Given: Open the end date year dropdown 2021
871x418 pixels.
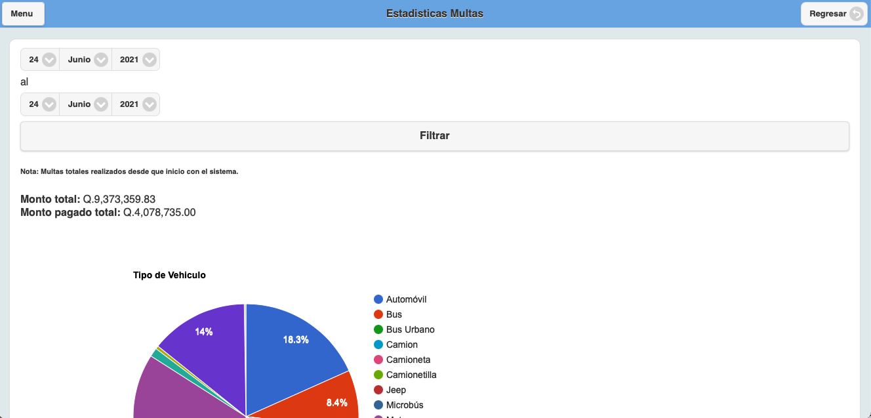Looking at the screenshot, I should click(x=136, y=104).
